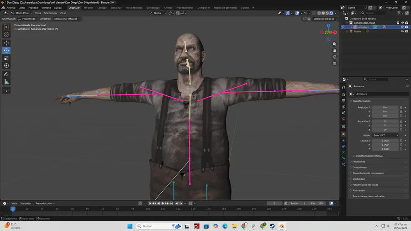Open the Bone properties tab
Image resolution: width=411 pixels, height=231 pixels.
coord(343,158)
